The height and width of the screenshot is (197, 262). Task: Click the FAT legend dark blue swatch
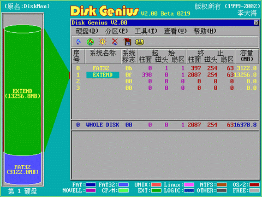(91, 185)
